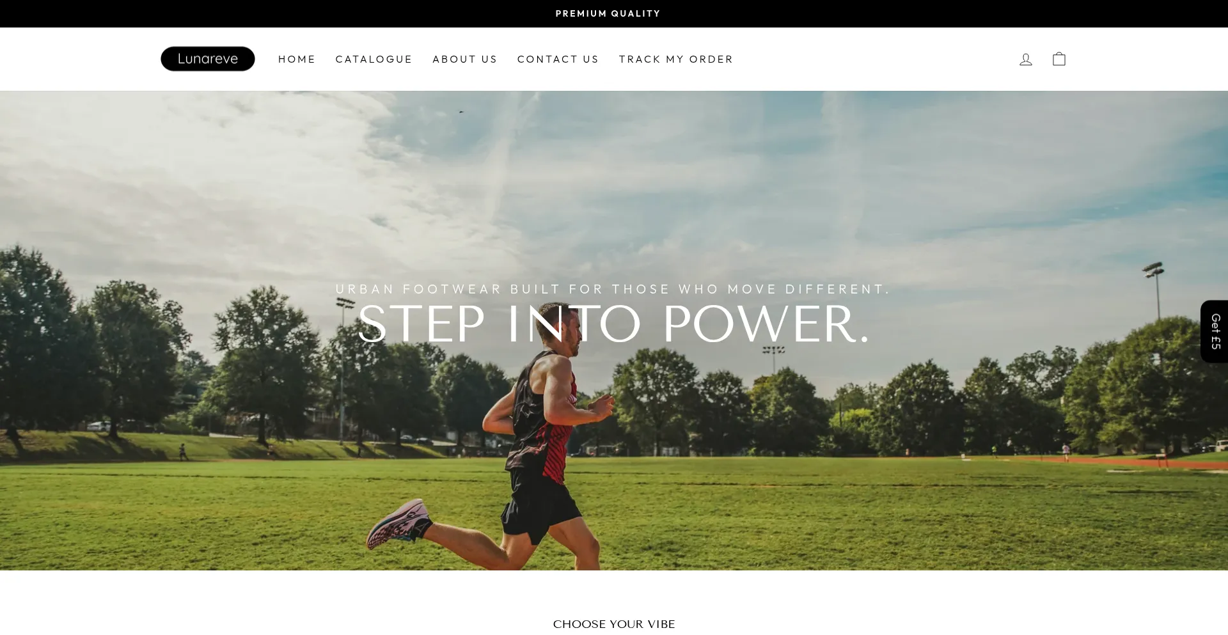Open the About Us page link

pyautogui.click(x=465, y=59)
